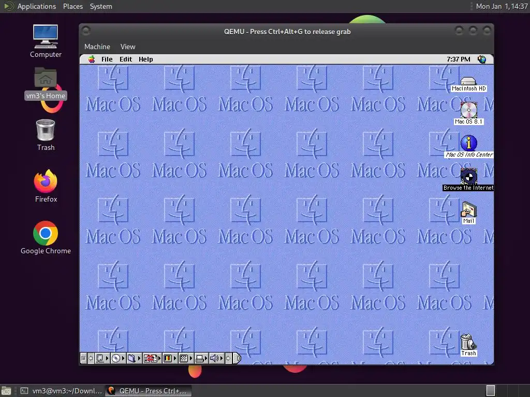Open the QEMU Machine menu
This screenshot has width=530, height=397.
tap(97, 47)
